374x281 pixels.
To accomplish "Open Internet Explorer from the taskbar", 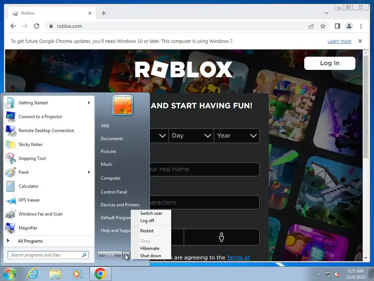I will (33, 274).
